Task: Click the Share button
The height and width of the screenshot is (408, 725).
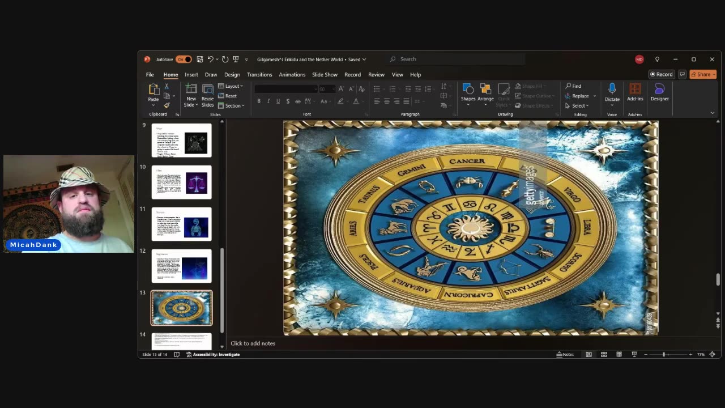Action: (703, 74)
